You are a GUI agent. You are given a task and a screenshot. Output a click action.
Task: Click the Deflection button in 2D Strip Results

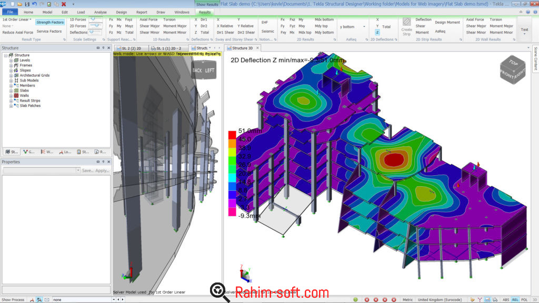(x=424, y=19)
